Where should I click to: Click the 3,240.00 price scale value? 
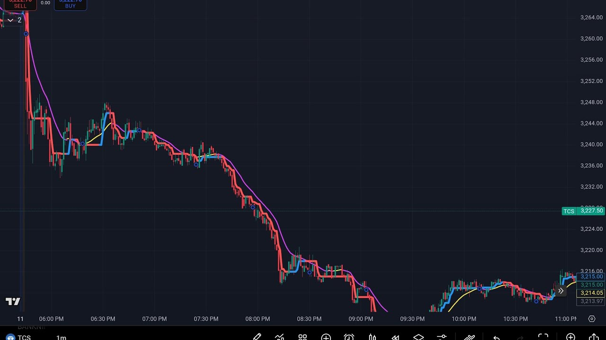(591, 144)
